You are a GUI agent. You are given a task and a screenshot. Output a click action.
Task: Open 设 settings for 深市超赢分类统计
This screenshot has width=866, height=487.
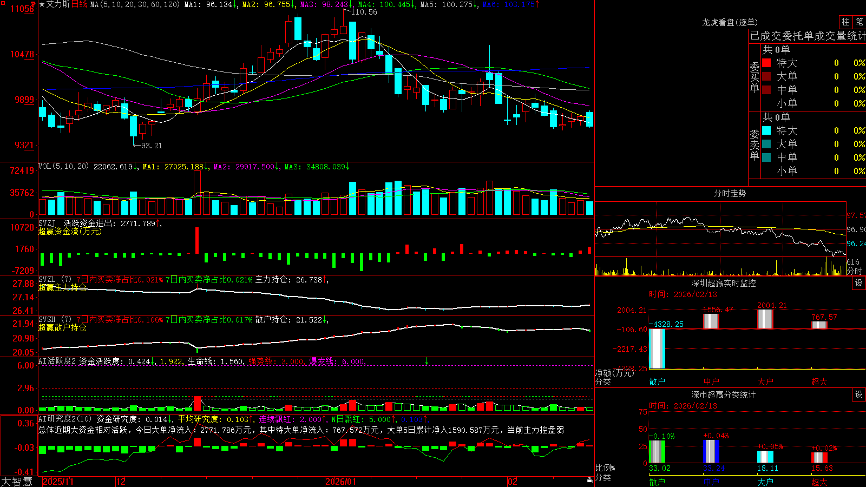[x=859, y=394]
